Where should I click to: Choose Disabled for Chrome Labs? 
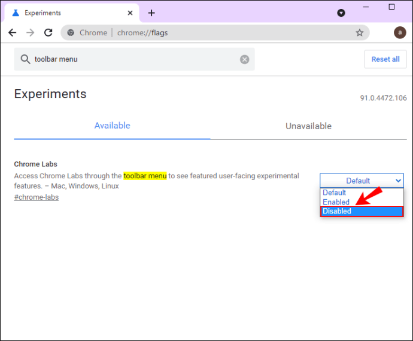tap(362, 211)
